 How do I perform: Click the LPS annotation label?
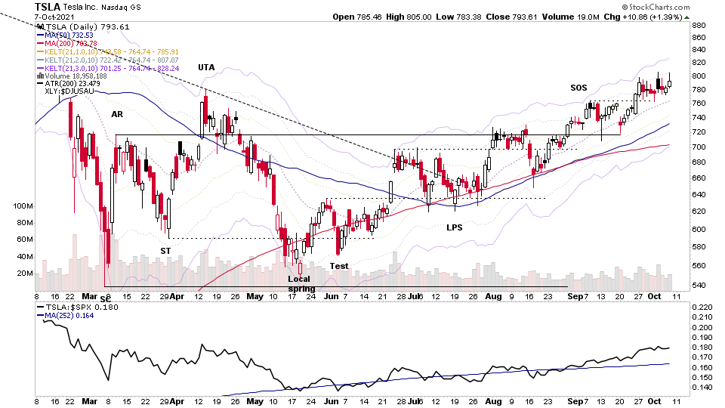455,227
